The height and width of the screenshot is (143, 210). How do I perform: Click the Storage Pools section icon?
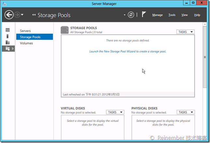(65, 30)
